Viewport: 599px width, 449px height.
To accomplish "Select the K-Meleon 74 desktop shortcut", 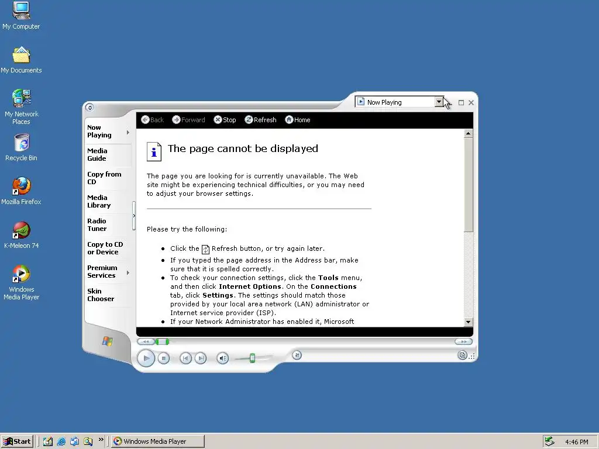I will coord(21,235).
